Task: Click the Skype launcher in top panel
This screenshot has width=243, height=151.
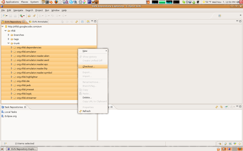Action: (71, 2)
